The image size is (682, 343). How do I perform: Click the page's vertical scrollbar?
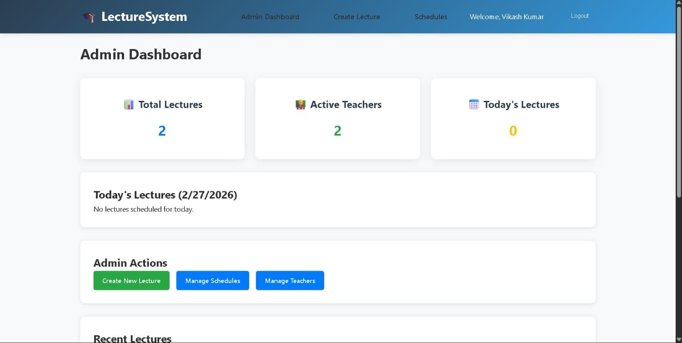(x=679, y=114)
